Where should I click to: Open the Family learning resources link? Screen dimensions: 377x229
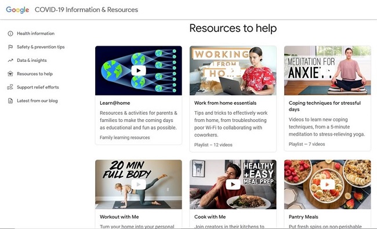125,138
